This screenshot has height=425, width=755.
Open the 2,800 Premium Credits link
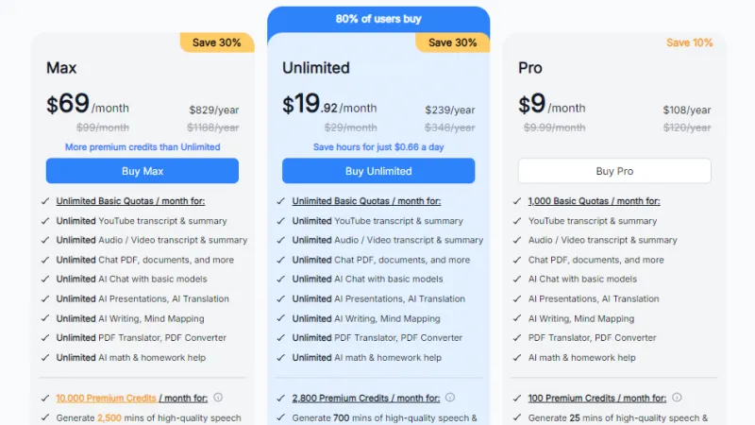[341, 399]
